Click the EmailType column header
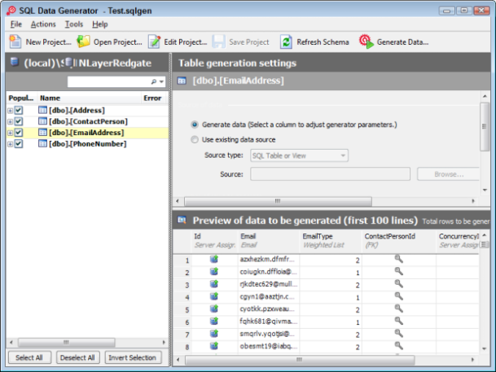Screen dimensions: 496x372 pyautogui.click(x=331, y=240)
